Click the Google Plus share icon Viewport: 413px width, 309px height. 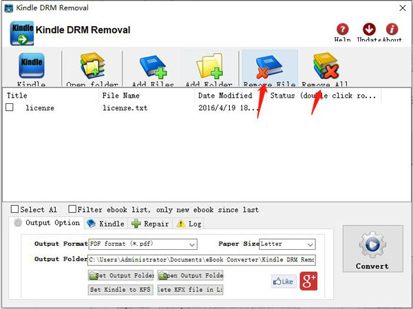point(308,281)
